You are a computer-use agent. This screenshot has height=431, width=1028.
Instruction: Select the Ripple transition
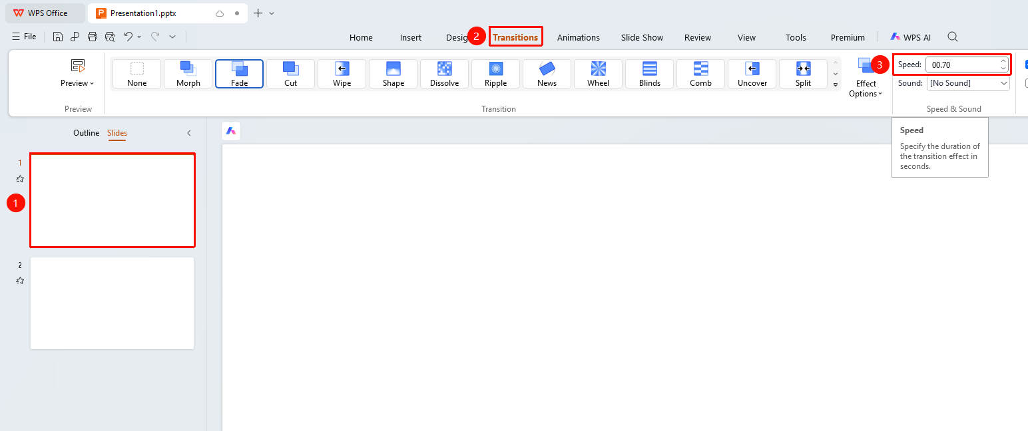(x=495, y=74)
